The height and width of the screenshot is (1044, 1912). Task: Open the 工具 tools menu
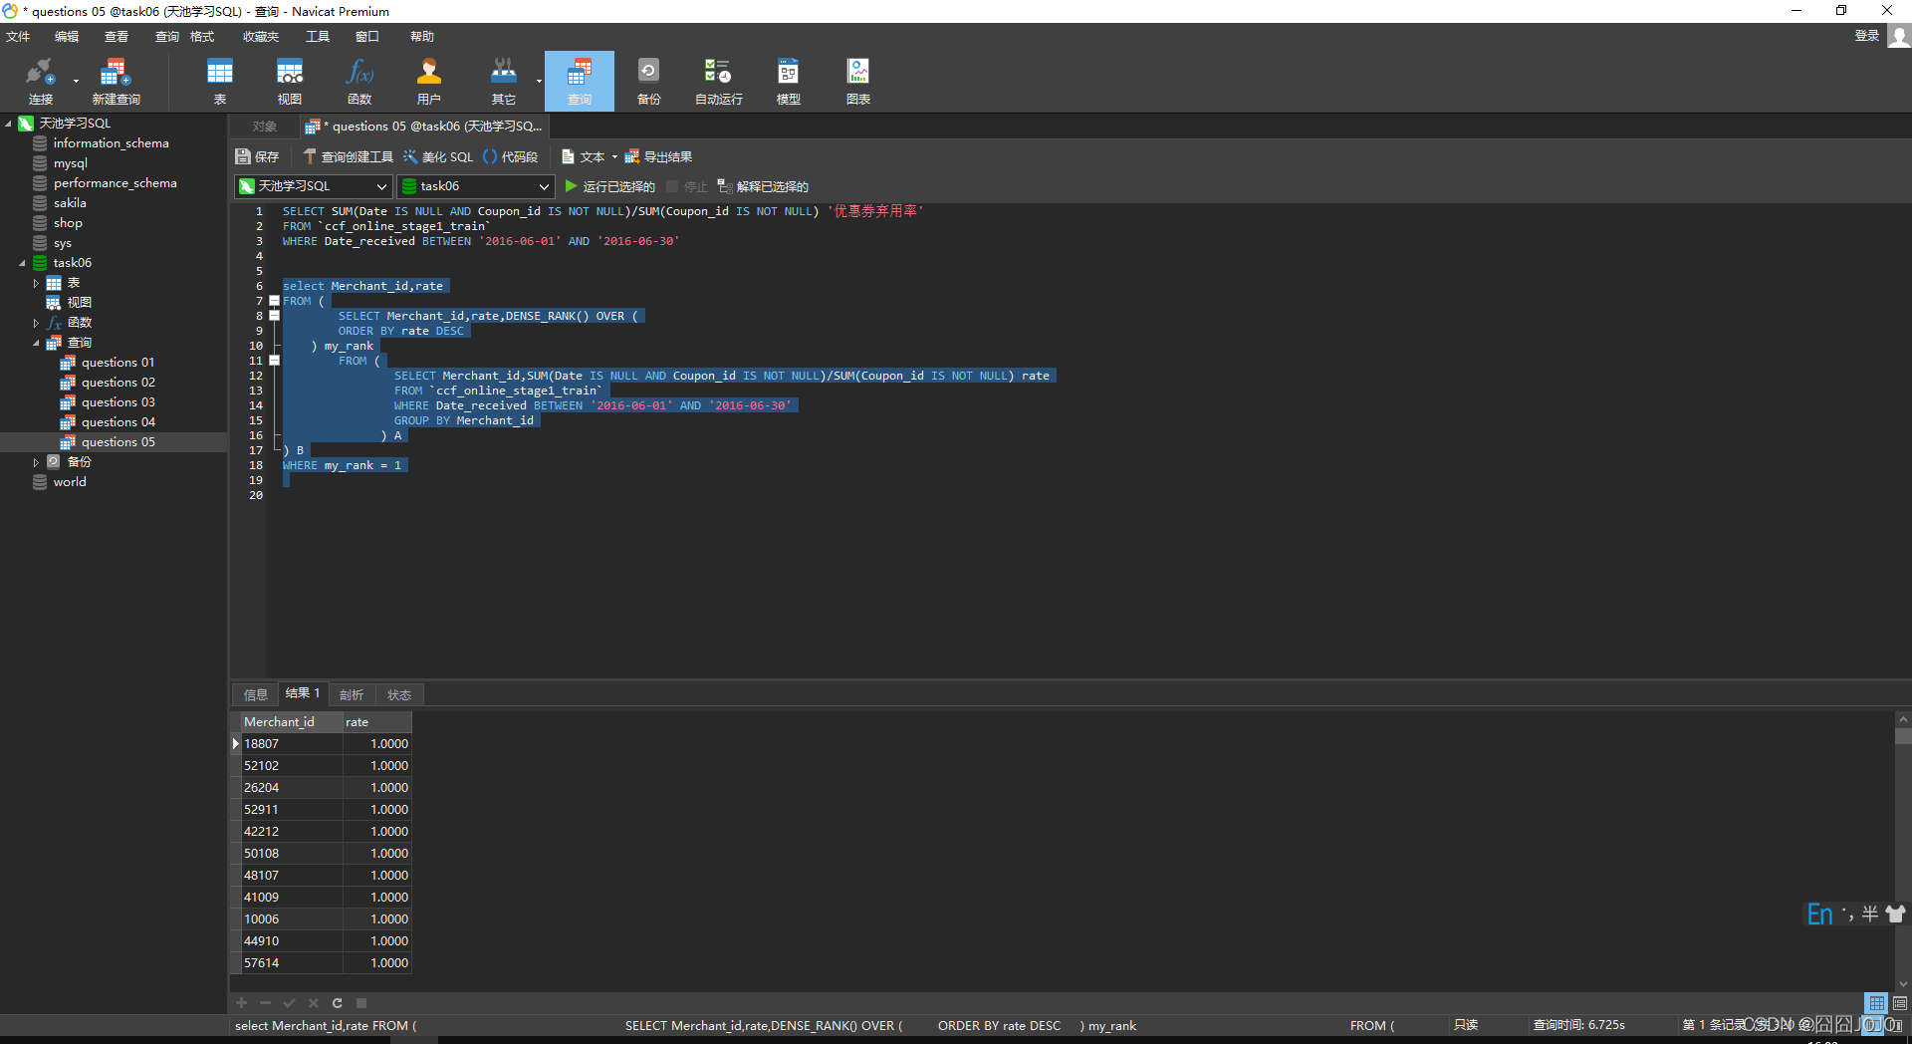[318, 37]
